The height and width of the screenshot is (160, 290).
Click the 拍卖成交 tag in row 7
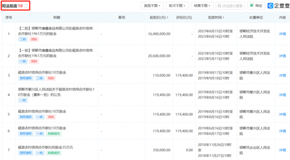pyautogui.click(x=54, y=153)
